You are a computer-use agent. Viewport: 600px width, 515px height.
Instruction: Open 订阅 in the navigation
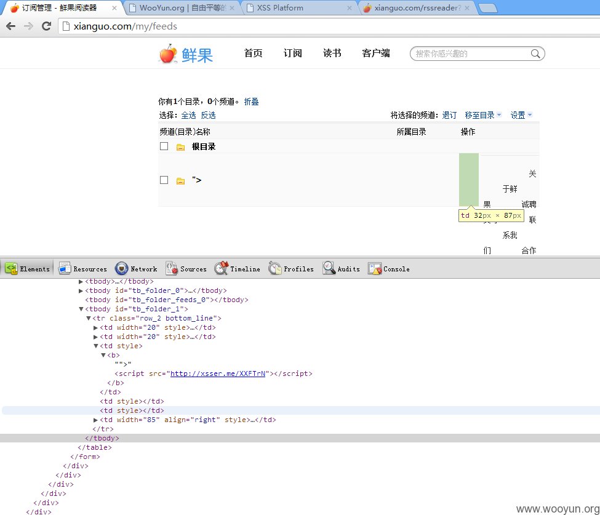293,53
